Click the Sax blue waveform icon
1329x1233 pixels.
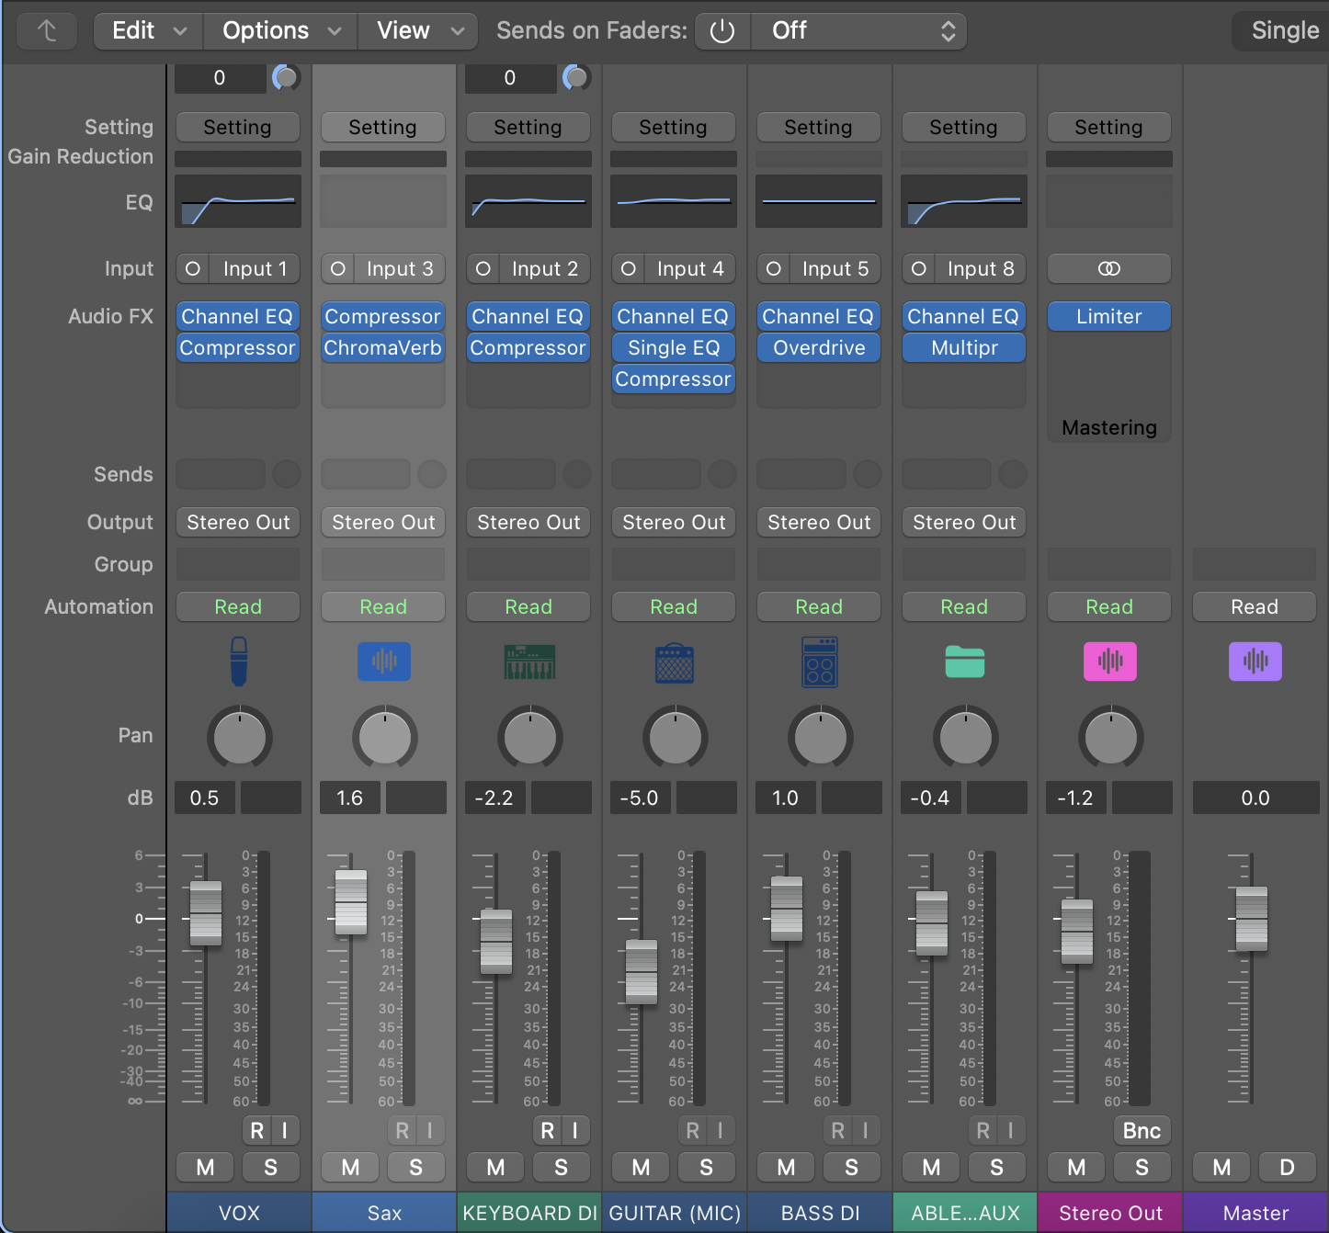point(384,662)
